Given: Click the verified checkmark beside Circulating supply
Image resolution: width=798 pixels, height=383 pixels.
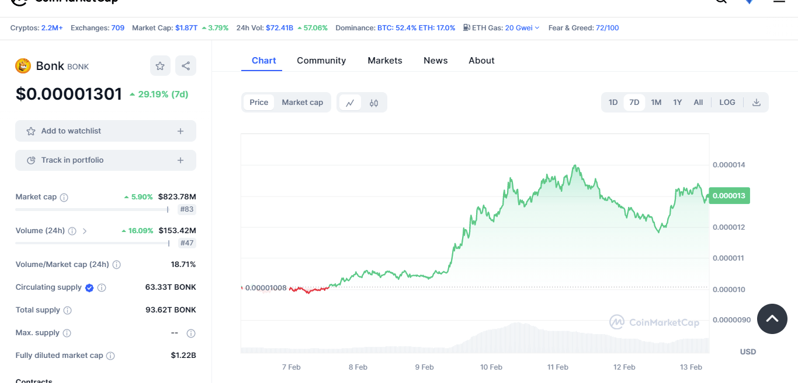Looking at the screenshot, I should [89, 287].
